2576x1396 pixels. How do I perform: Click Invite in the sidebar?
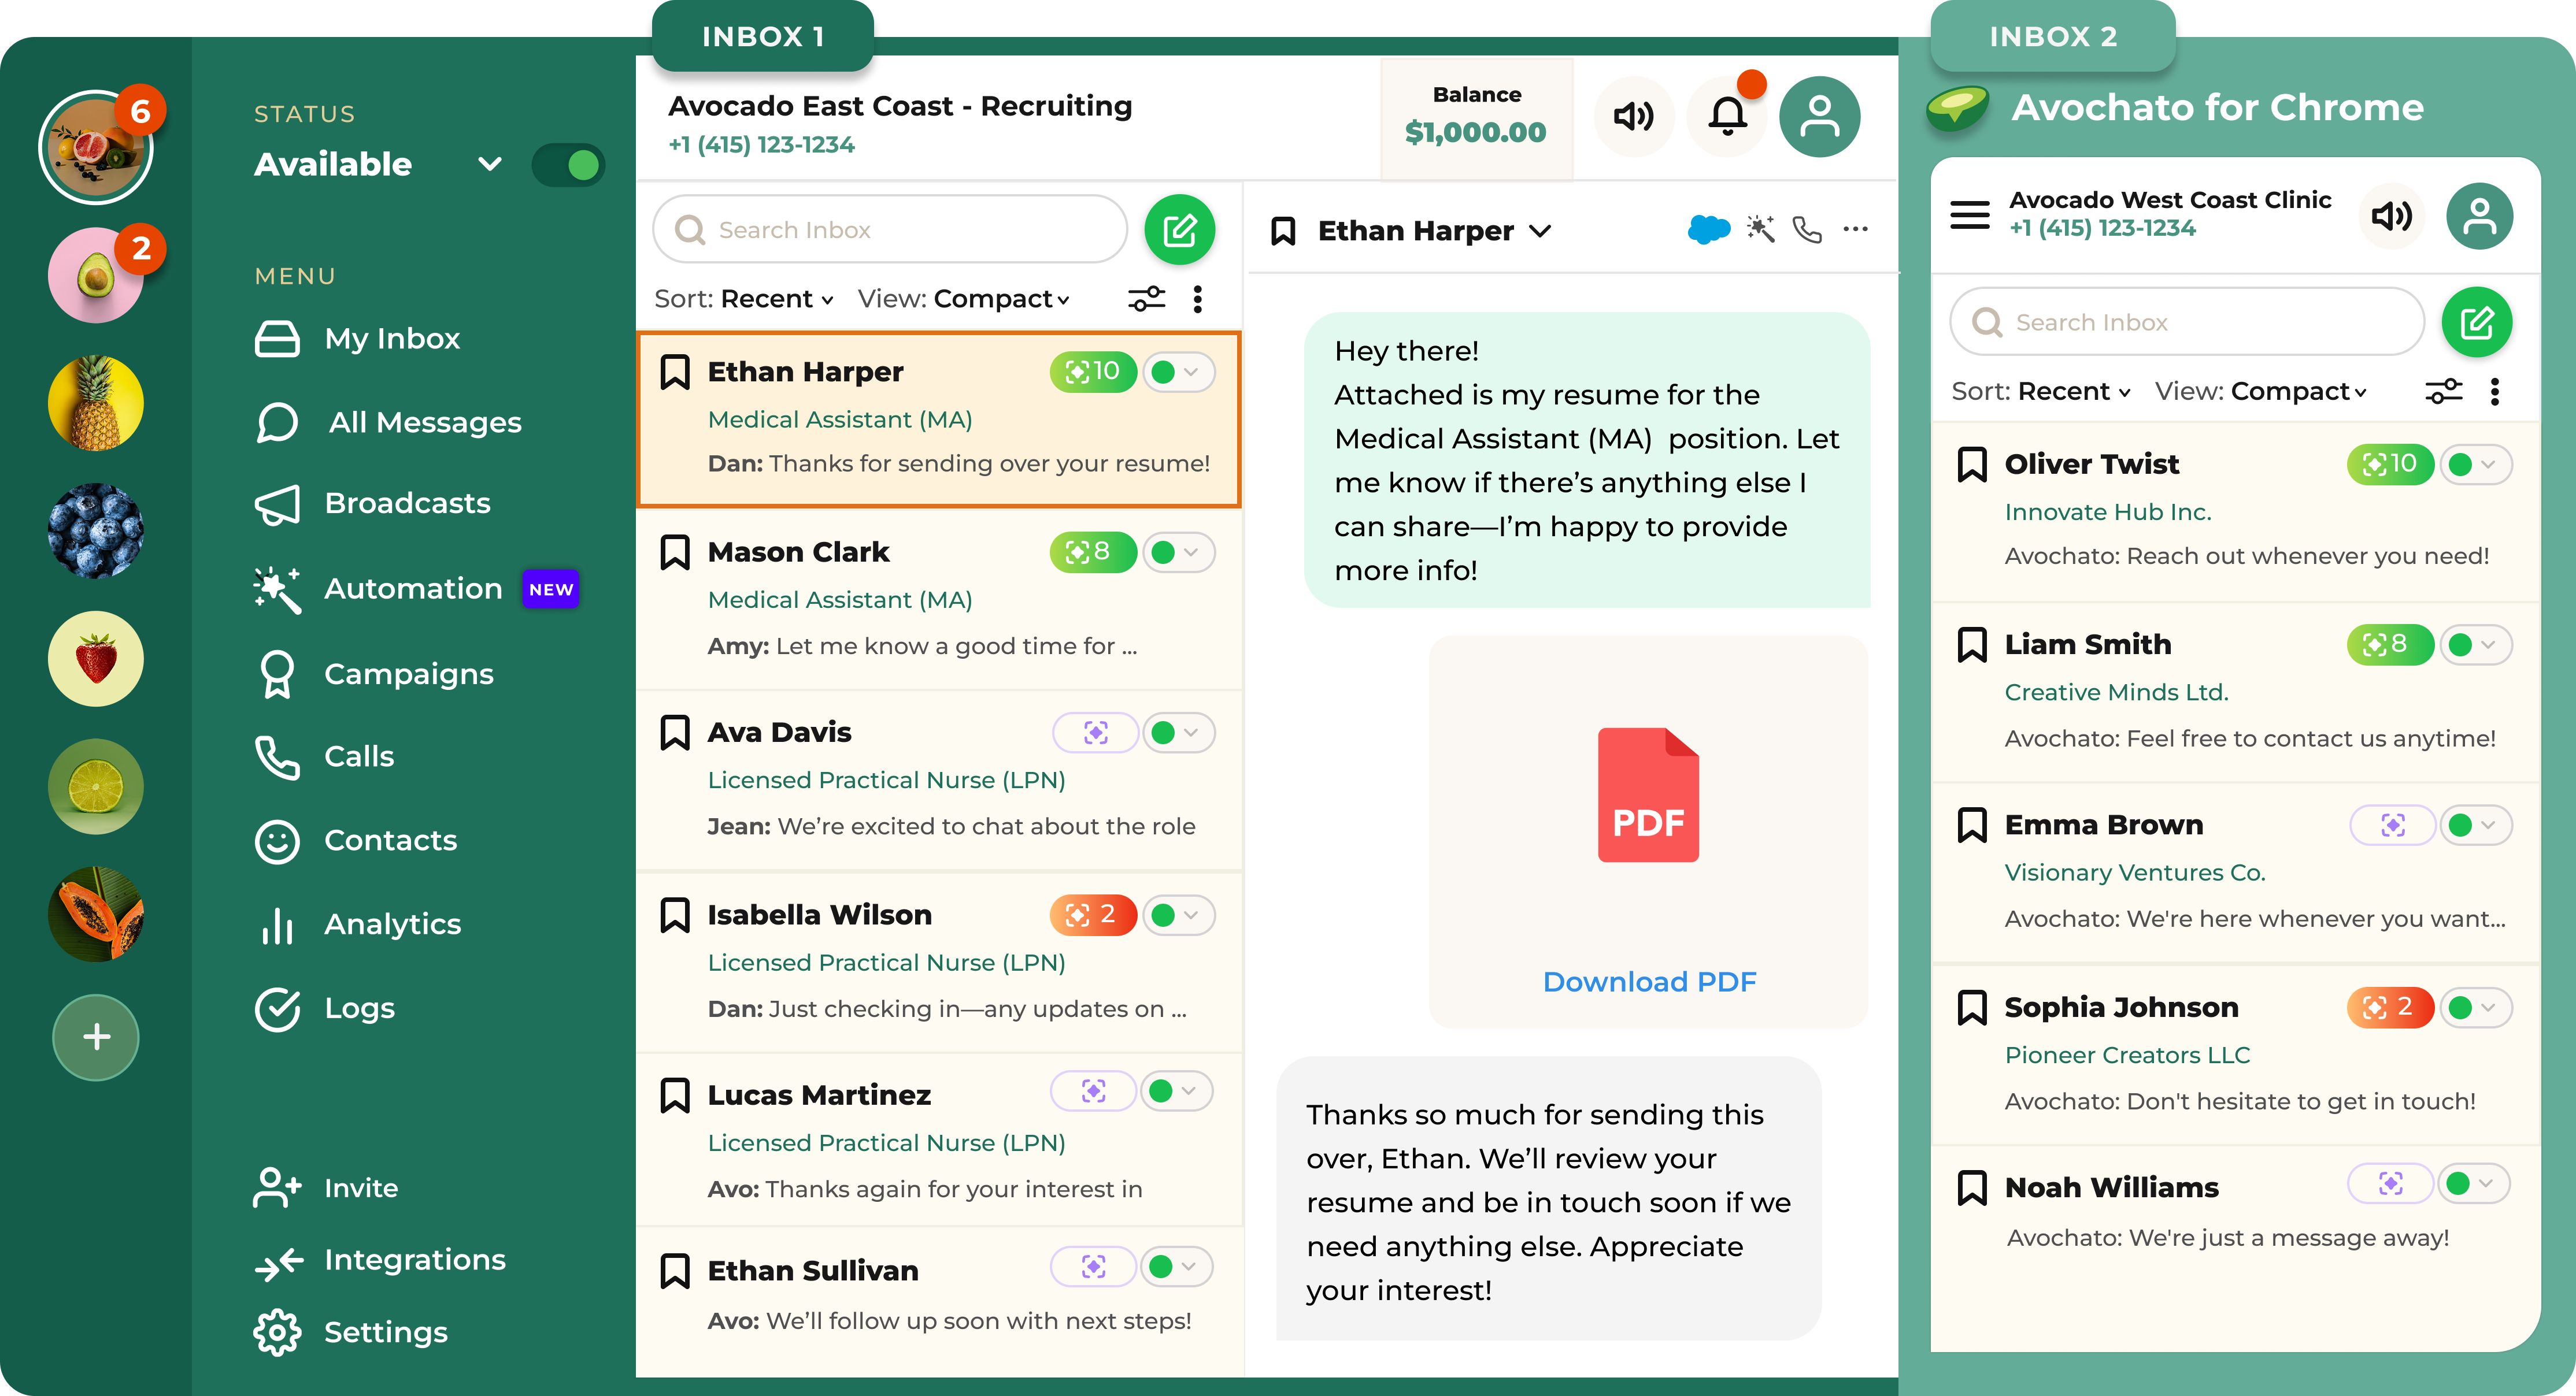[325, 1188]
